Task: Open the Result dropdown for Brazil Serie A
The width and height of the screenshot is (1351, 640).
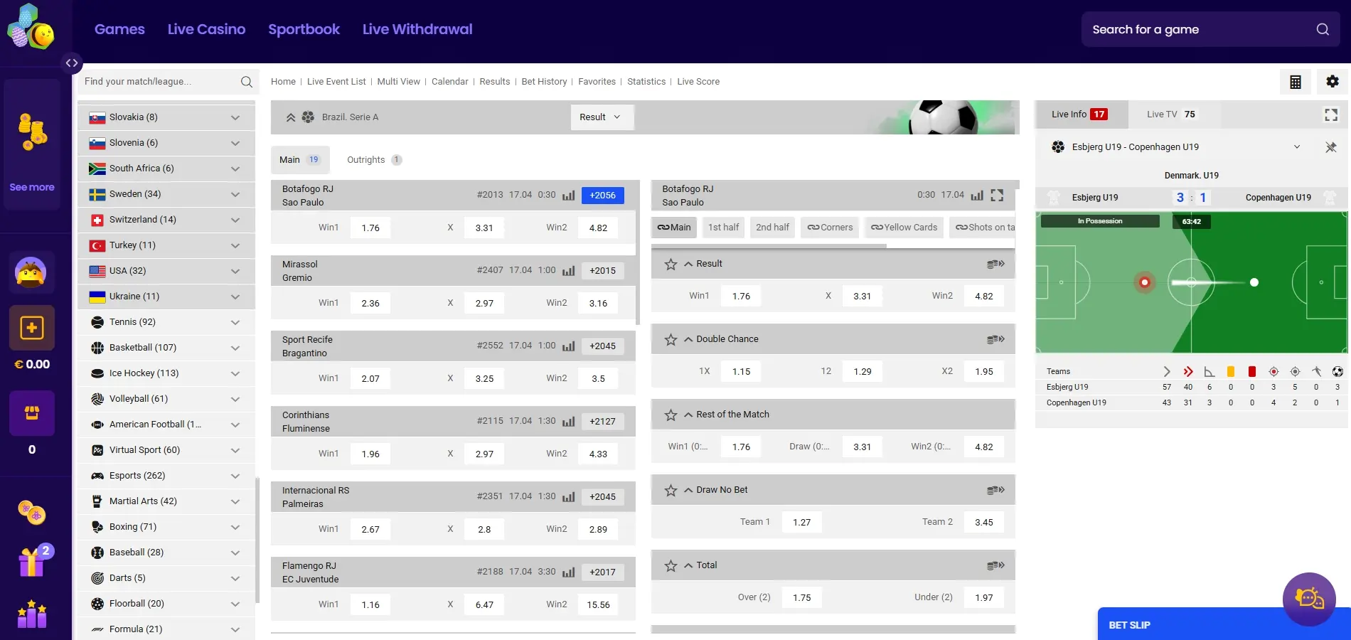Action: pyautogui.click(x=601, y=117)
